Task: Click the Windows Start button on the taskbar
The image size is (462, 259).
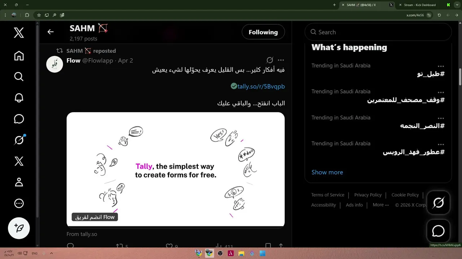Action: [x=262, y=253]
